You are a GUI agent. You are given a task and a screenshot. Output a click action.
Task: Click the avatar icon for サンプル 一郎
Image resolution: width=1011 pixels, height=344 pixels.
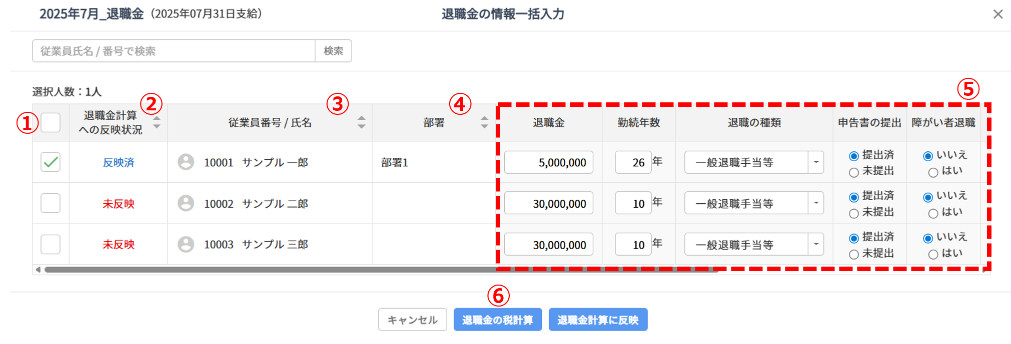coord(186,162)
